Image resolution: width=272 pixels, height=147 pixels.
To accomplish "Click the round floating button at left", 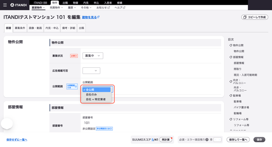I will (x=7, y=124).
